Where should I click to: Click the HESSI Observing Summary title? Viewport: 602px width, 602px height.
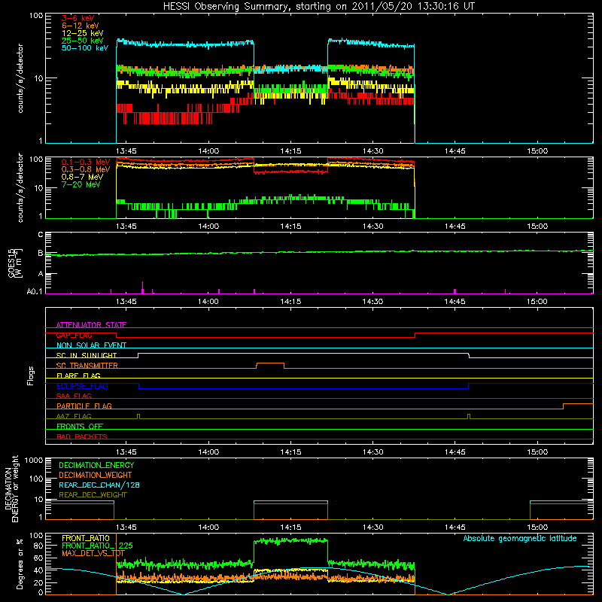click(319, 7)
